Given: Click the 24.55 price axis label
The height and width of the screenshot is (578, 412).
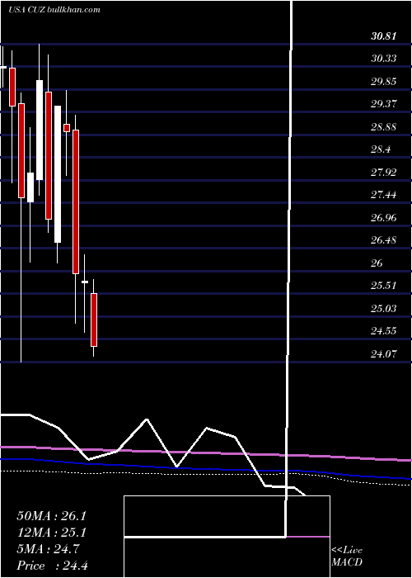Looking at the screenshot, I should pyautogui.click(x=384, y=330).
